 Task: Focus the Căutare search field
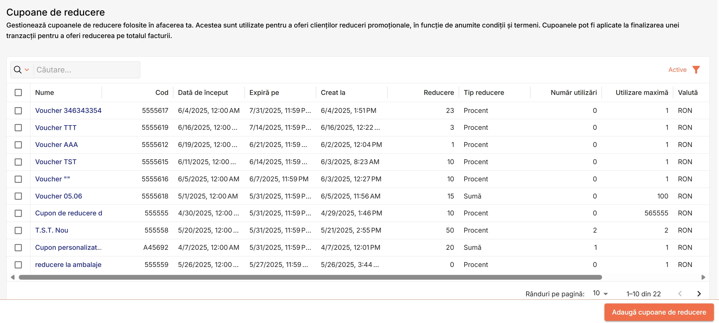87,70
